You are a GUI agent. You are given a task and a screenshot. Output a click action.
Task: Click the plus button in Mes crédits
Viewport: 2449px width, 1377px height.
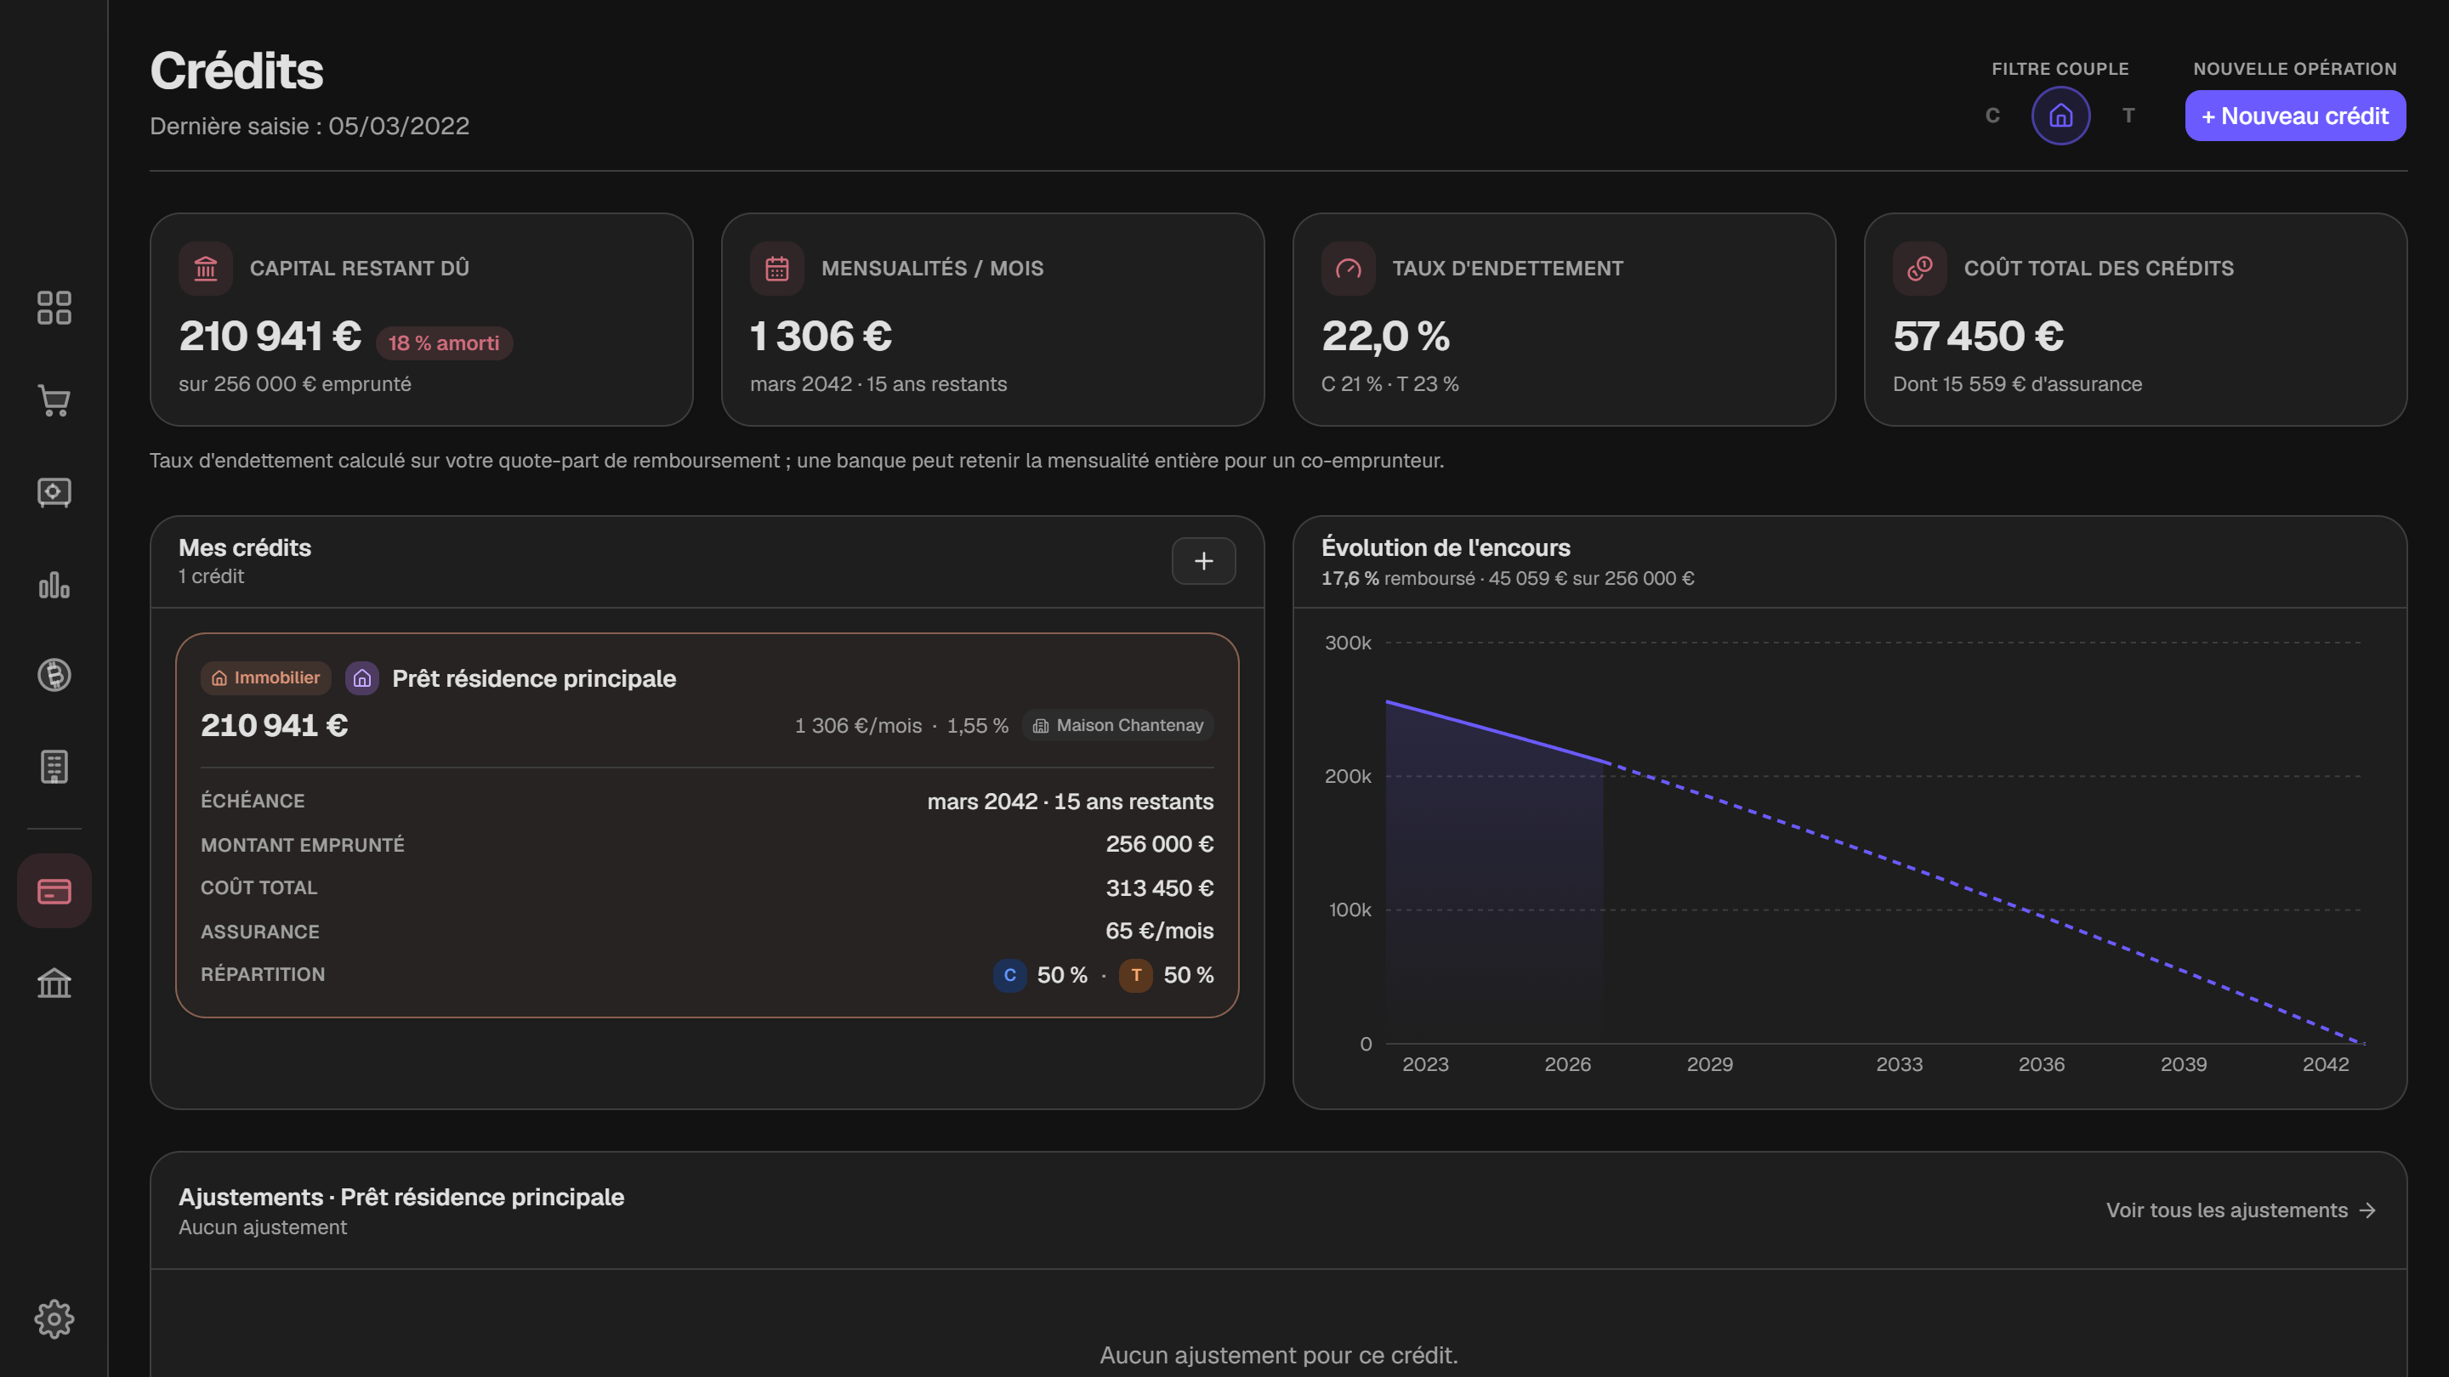point(1203,561)
